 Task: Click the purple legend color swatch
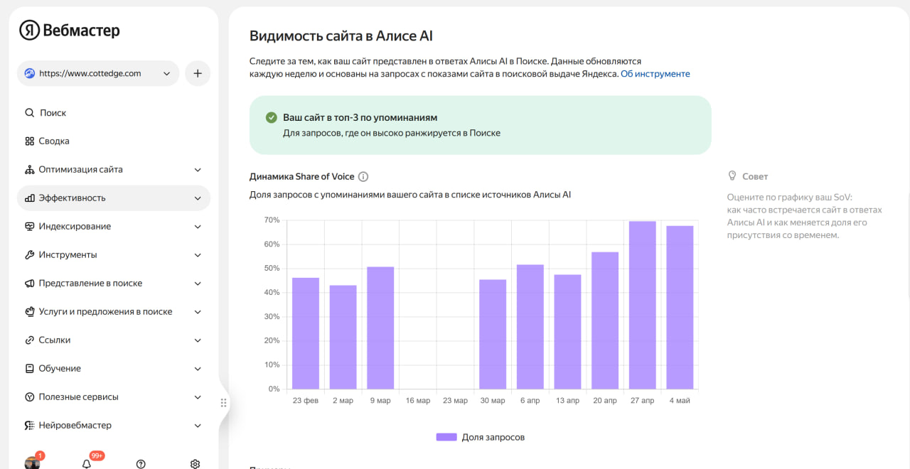click(446, 437)
